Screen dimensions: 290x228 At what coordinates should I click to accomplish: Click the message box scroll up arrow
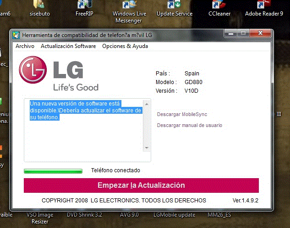pos(147,104)
